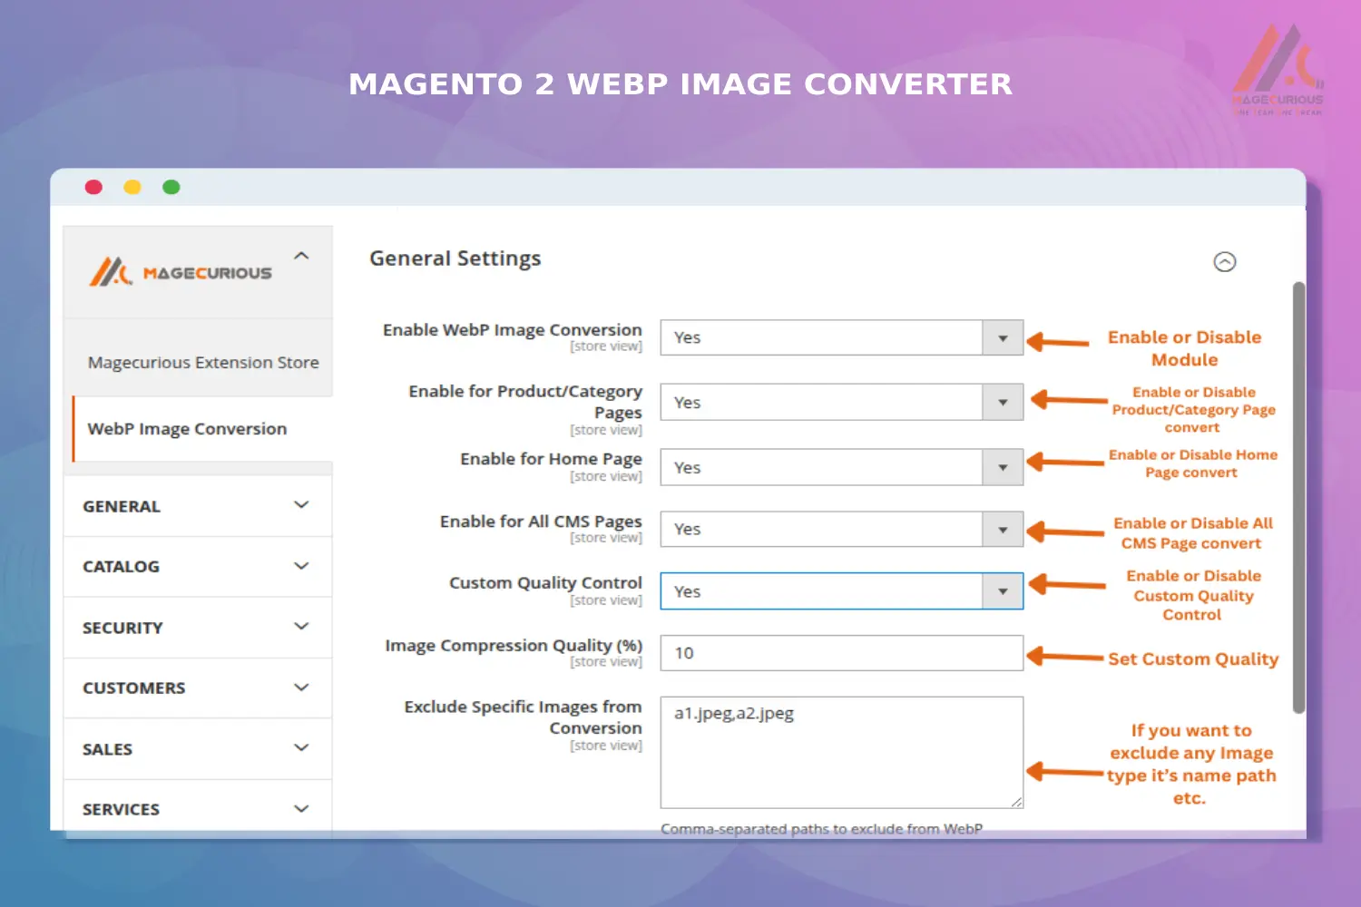Open the Enable for Home Page dropdown
Image resolution: width=1361 pixels, height=907 pixels.
[x=841, y=468]
